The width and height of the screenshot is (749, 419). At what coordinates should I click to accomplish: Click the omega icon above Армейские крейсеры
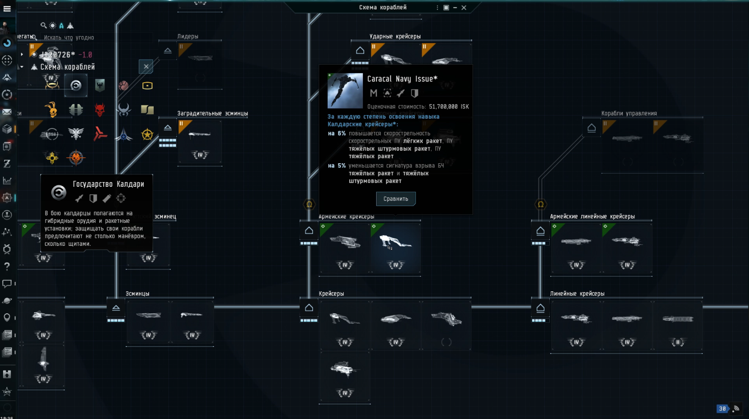point(309,204)
